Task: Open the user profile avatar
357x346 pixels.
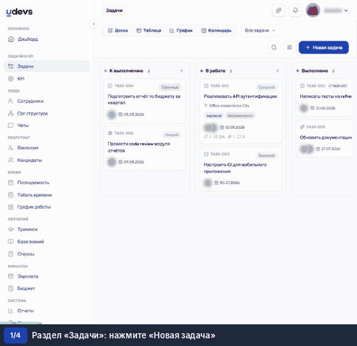Action: click(313, 10)
